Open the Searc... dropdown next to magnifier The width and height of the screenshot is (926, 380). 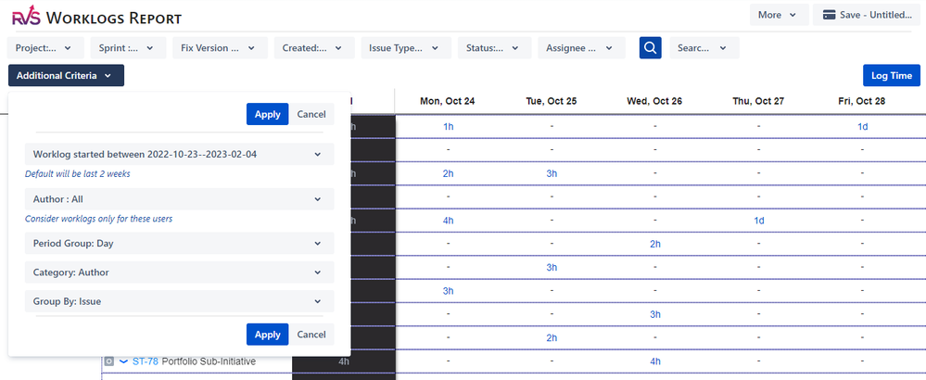[704, 48]
